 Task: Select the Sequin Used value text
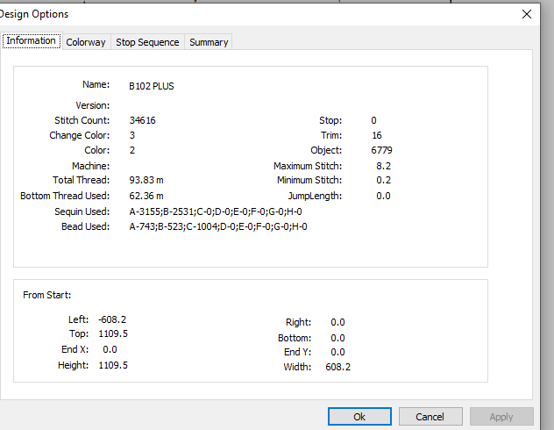216,211
